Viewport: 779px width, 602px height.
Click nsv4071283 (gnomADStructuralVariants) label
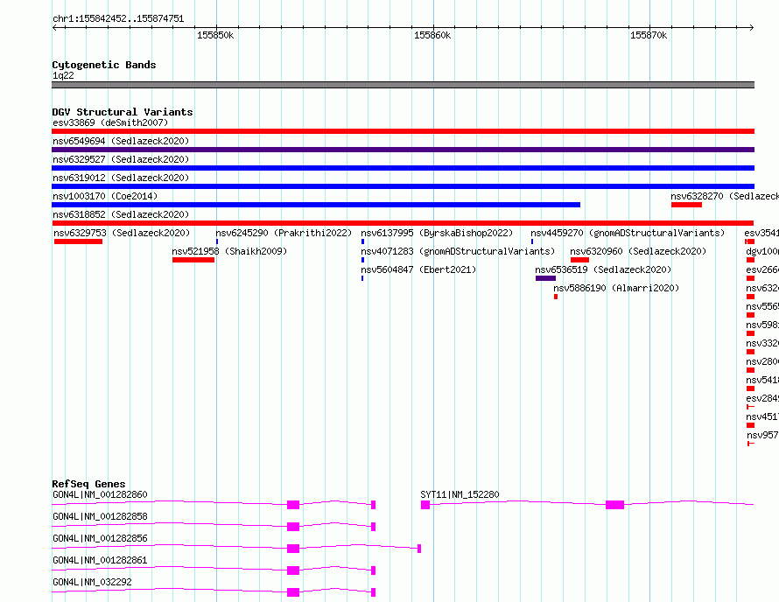(x=458, y=251)
